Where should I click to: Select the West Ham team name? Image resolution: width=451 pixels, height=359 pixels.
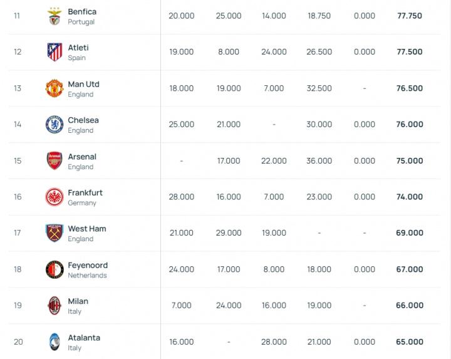(87, 229)
